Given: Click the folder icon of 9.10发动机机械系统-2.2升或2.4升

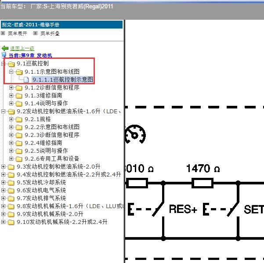Looking at the screenshot, I should click(11, 222).
